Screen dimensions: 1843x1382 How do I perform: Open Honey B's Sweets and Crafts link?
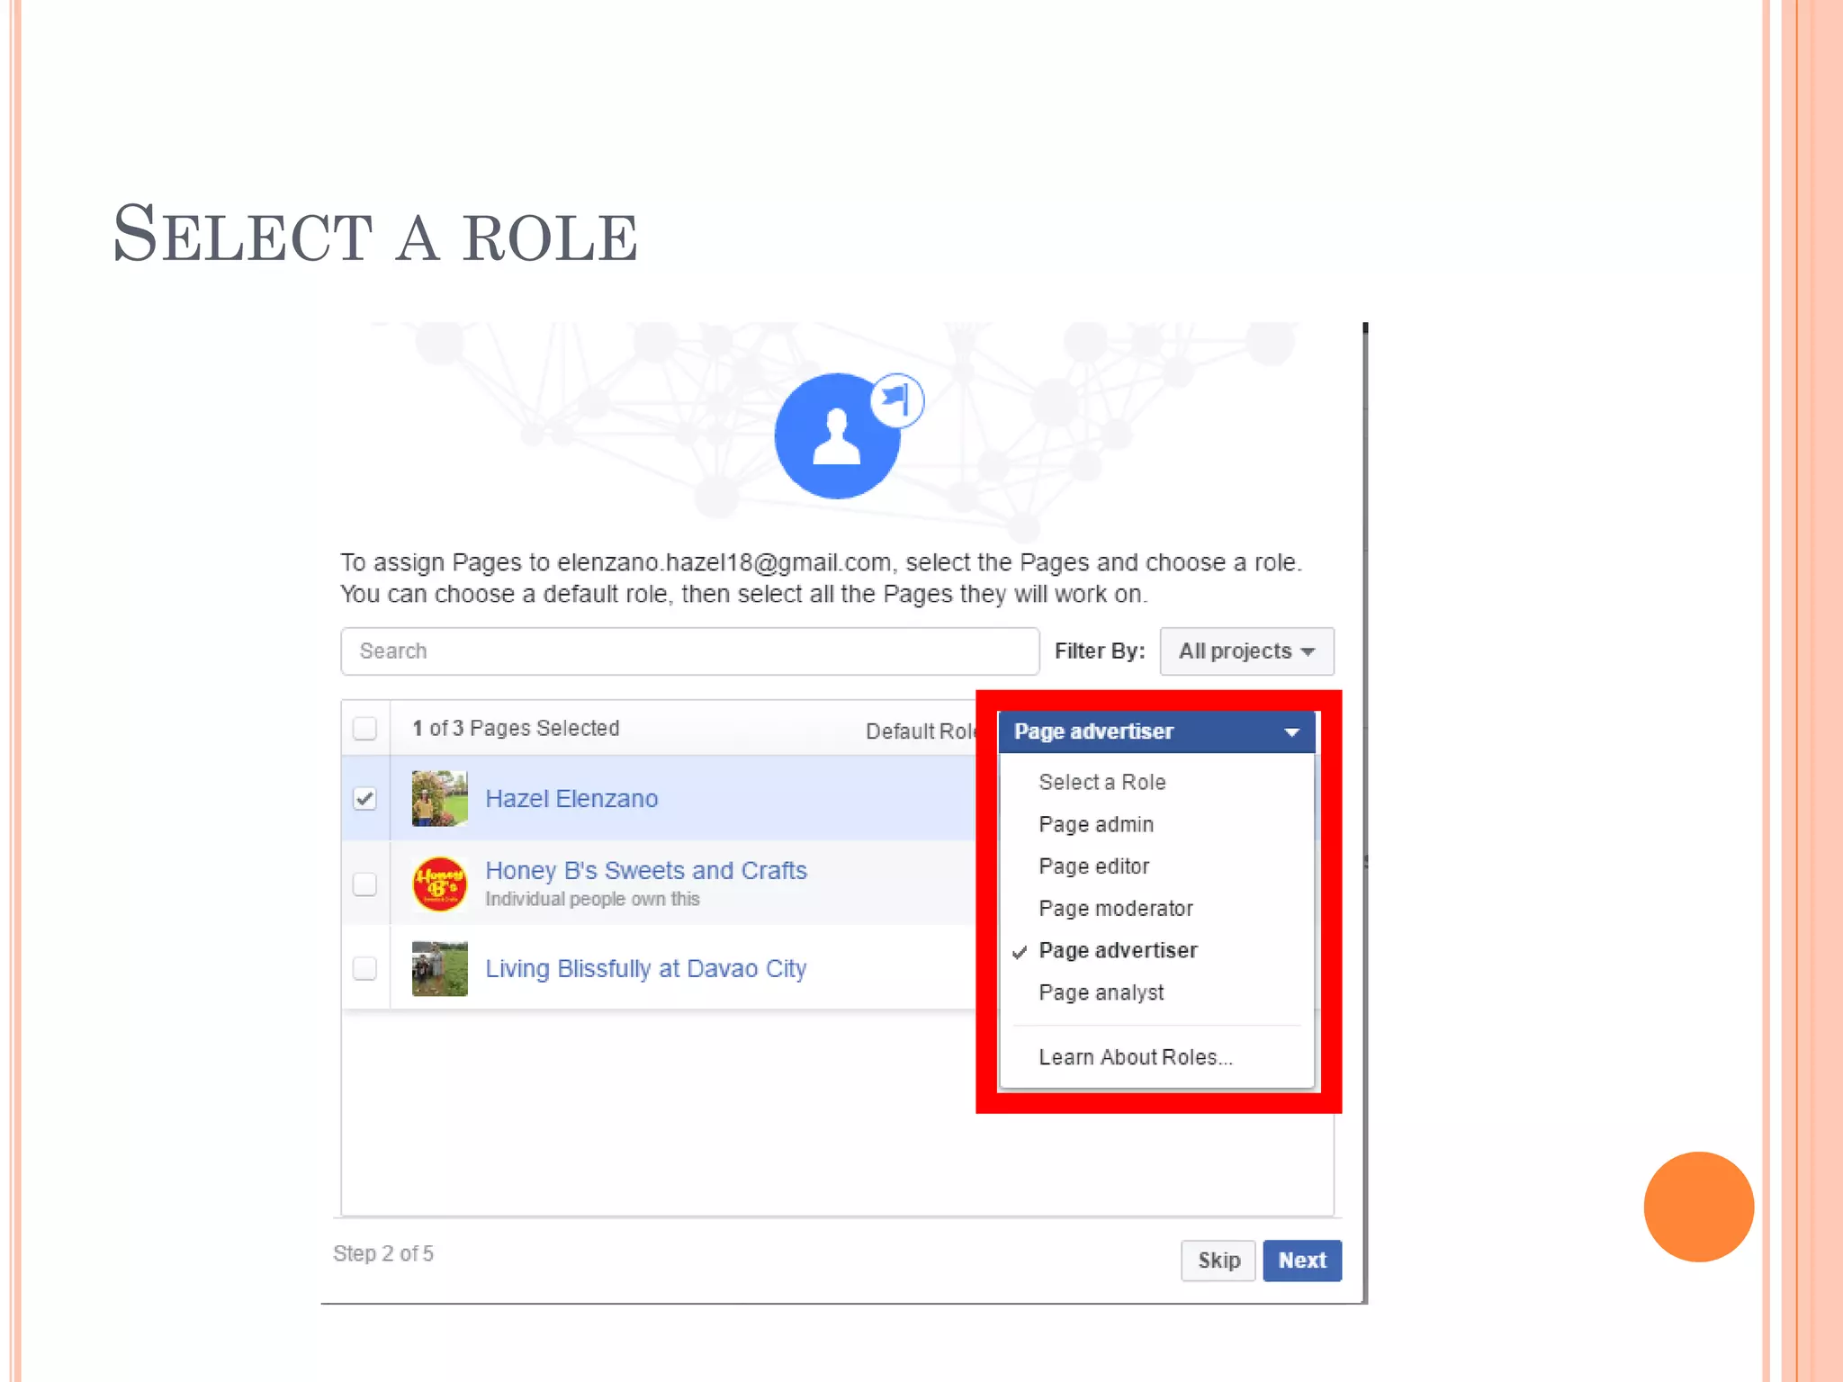pos(646,870)
